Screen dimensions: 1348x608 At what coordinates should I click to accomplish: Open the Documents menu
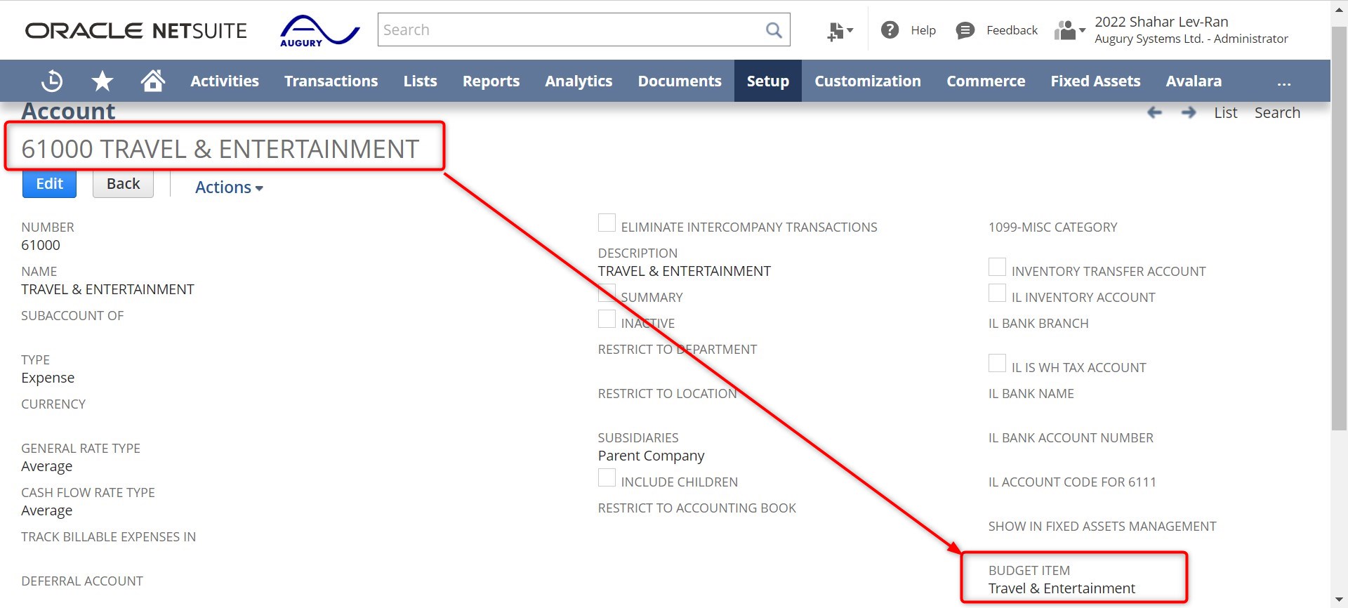point(680,81)
